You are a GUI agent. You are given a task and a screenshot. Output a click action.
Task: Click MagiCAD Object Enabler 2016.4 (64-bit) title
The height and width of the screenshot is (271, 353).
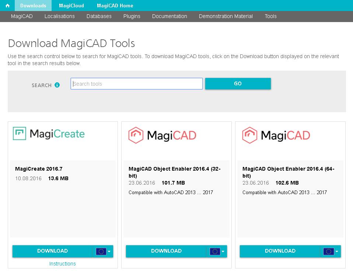(289, 172)
